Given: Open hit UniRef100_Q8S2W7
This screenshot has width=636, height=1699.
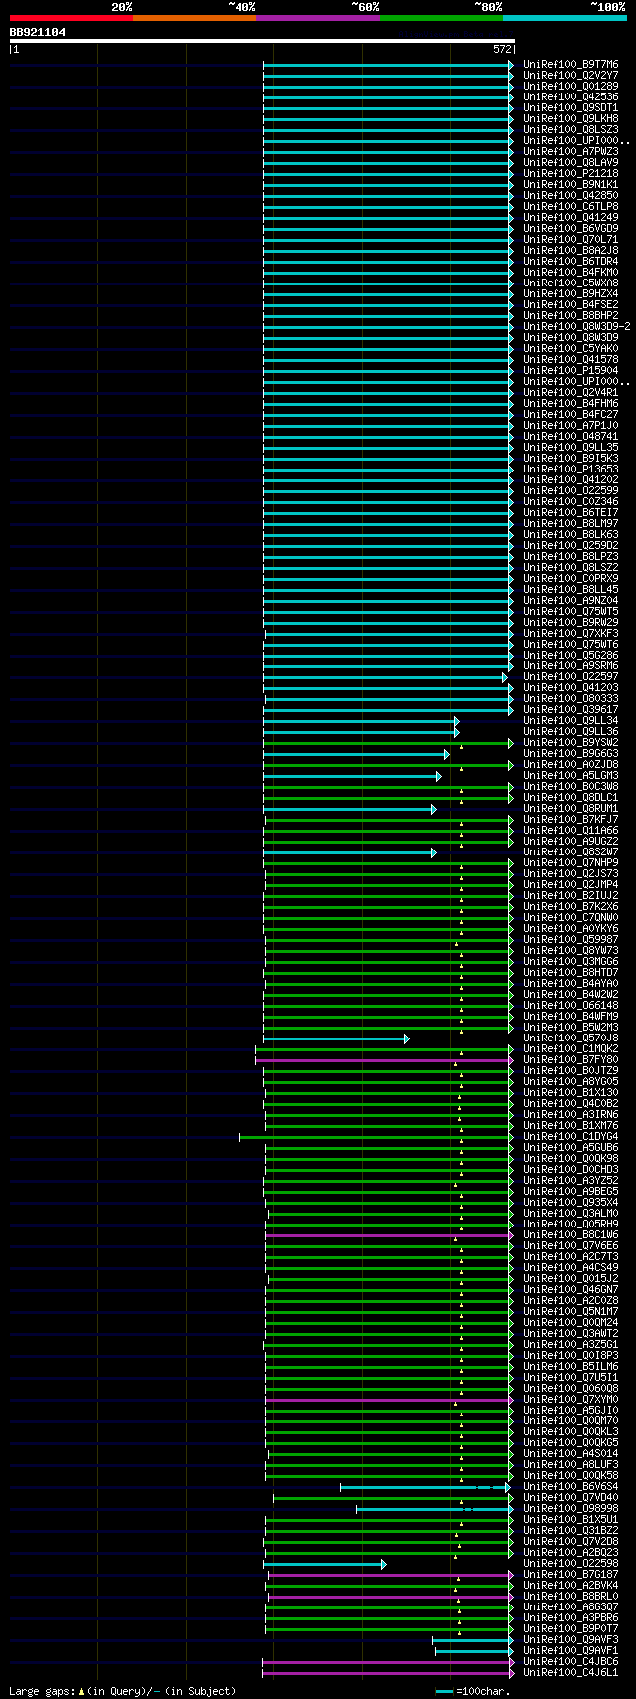Looking at the screenshot, I should (x=570, y=852).
